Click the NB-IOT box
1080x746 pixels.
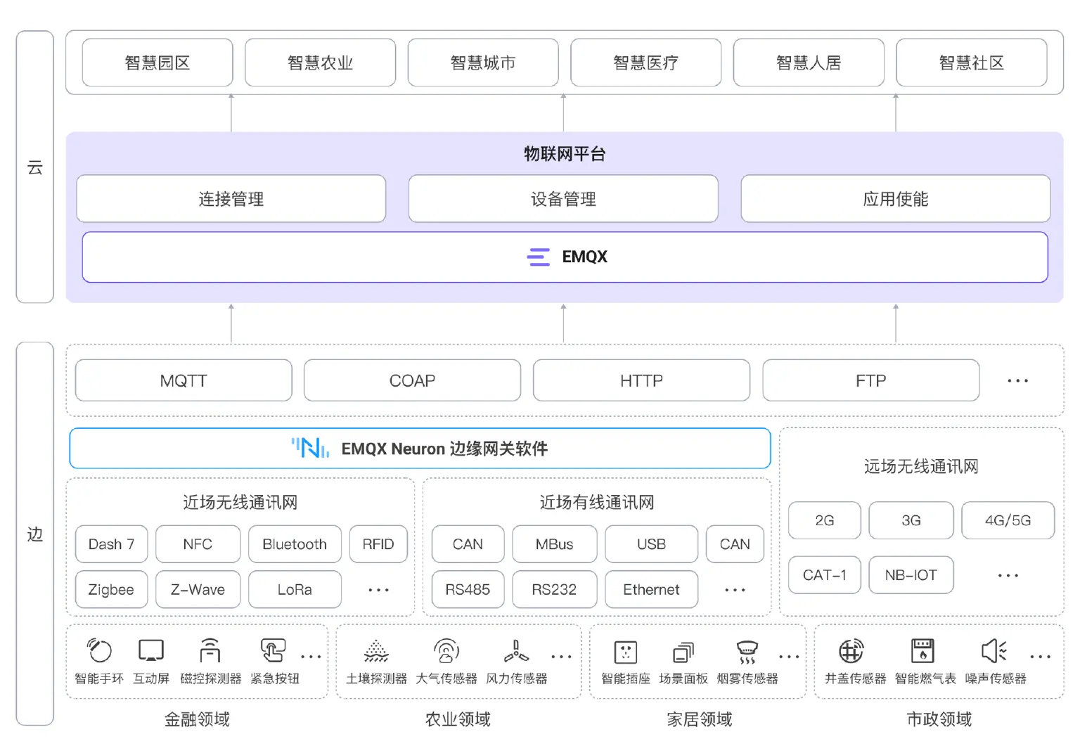tap(911, 575)
